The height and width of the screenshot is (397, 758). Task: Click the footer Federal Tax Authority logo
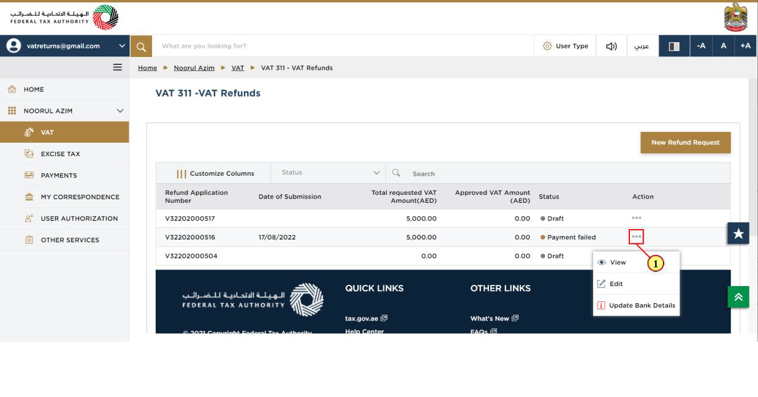[253, 300]
